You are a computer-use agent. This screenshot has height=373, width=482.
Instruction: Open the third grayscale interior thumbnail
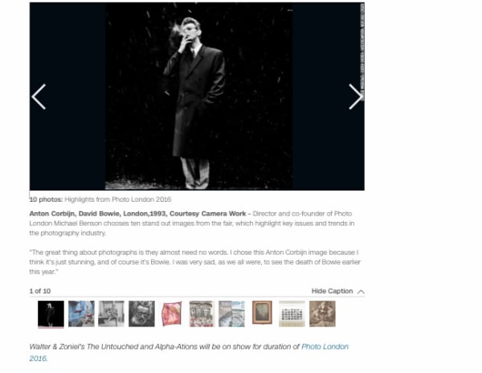[x=112, y=314]
